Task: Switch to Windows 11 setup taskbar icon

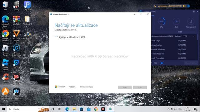Action: 110,109
